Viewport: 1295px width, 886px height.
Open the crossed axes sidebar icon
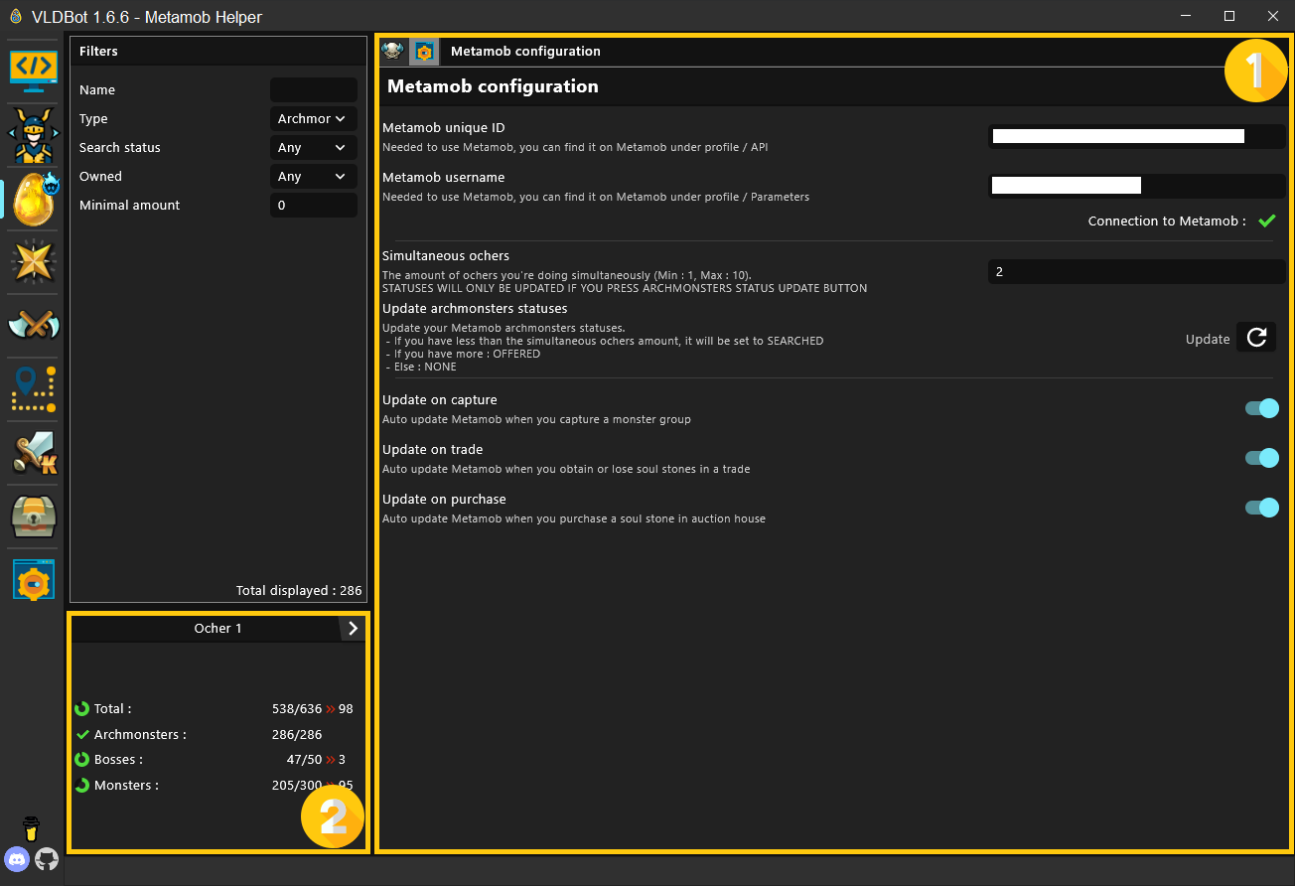(x=34, y=325)
